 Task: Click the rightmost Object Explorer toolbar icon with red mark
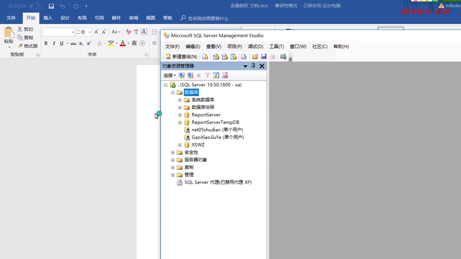click(225, 75)
